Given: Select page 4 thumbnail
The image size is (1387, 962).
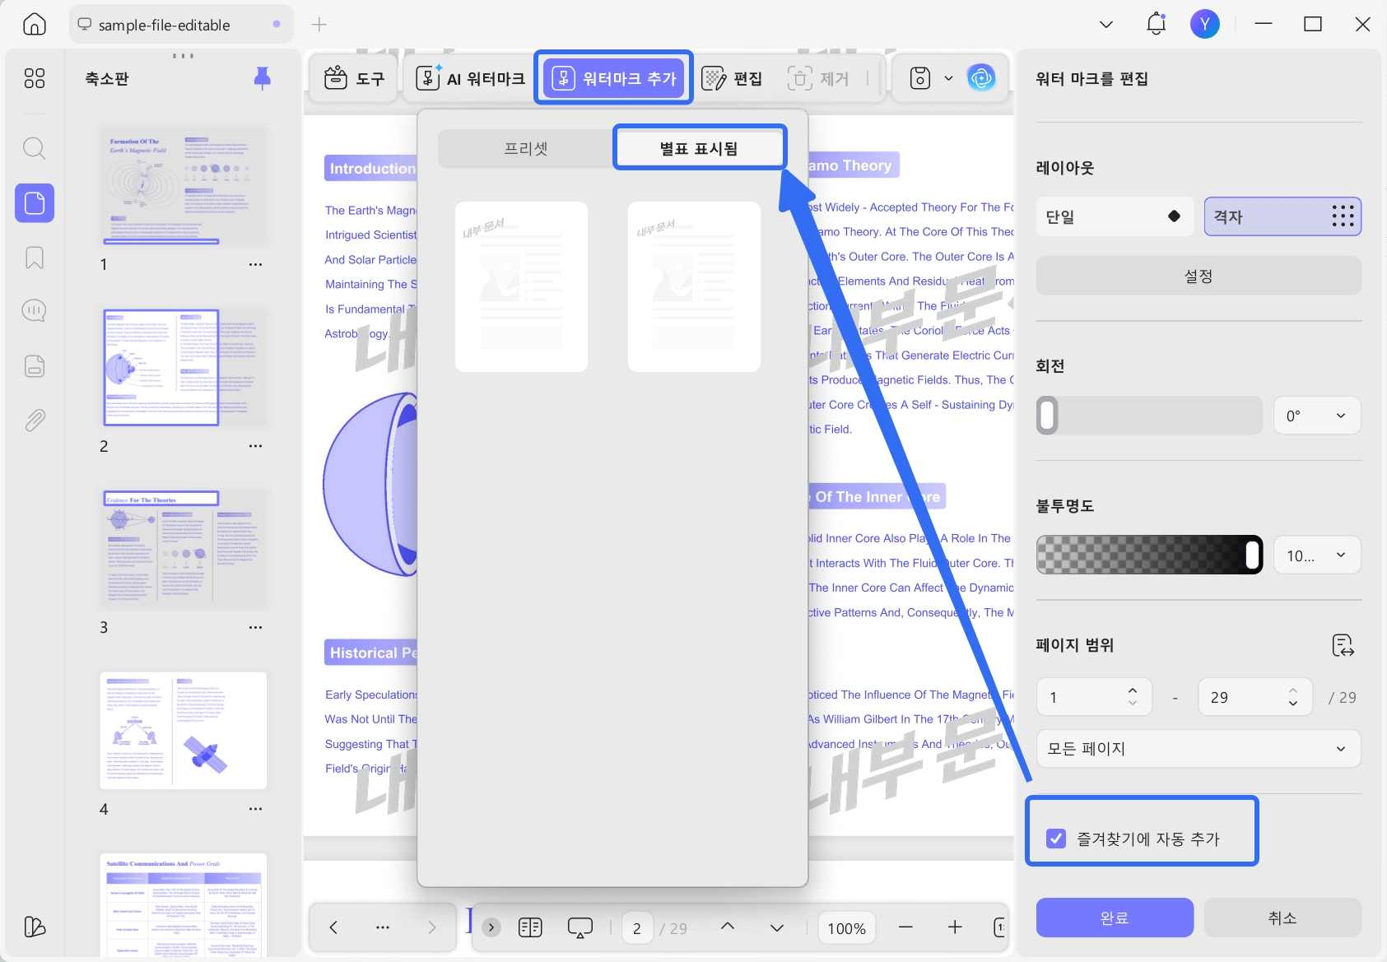Looking at the screenshot, I should (x=183, y=731).
